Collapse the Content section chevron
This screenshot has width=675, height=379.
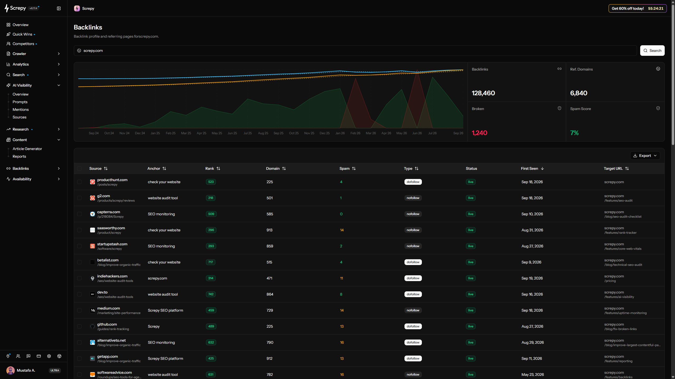point(59,140)
